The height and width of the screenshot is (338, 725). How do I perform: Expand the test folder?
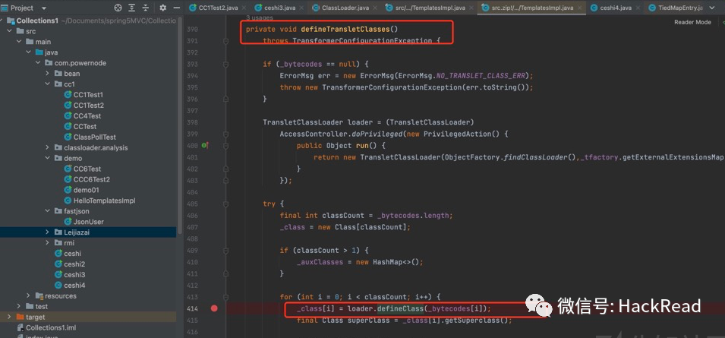19,307
